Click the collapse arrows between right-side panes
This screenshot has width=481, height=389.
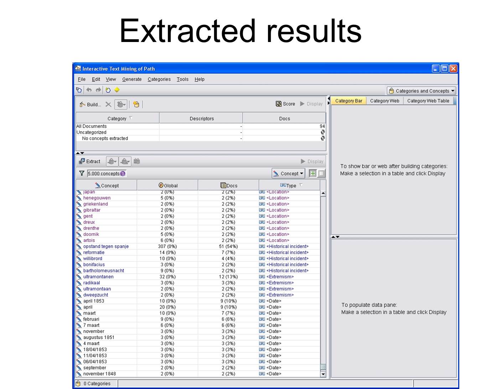click(335, 237)
